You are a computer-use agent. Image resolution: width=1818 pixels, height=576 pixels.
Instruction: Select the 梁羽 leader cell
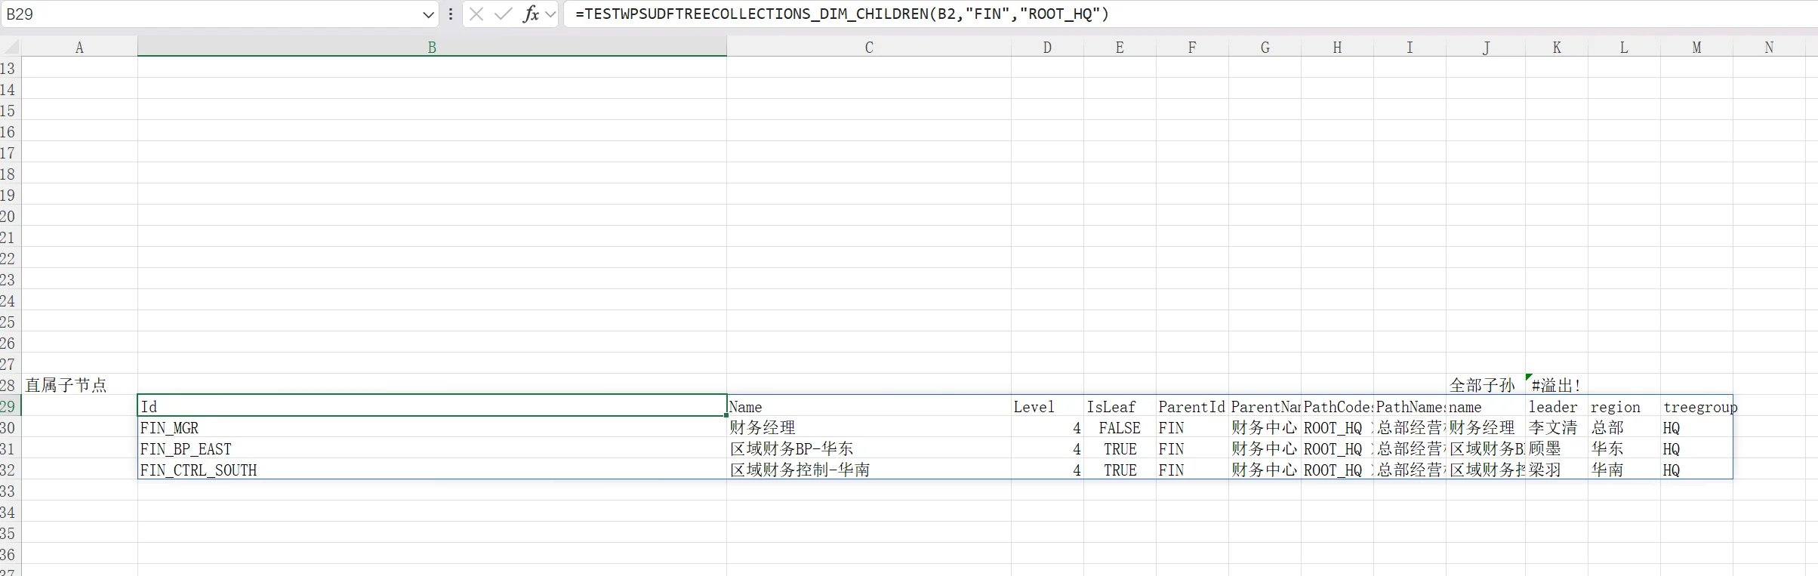(1557, 470)
